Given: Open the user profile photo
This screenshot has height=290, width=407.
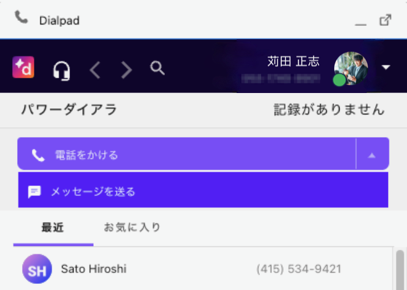Looking at the screenshot, I should (x=351, y=68).
